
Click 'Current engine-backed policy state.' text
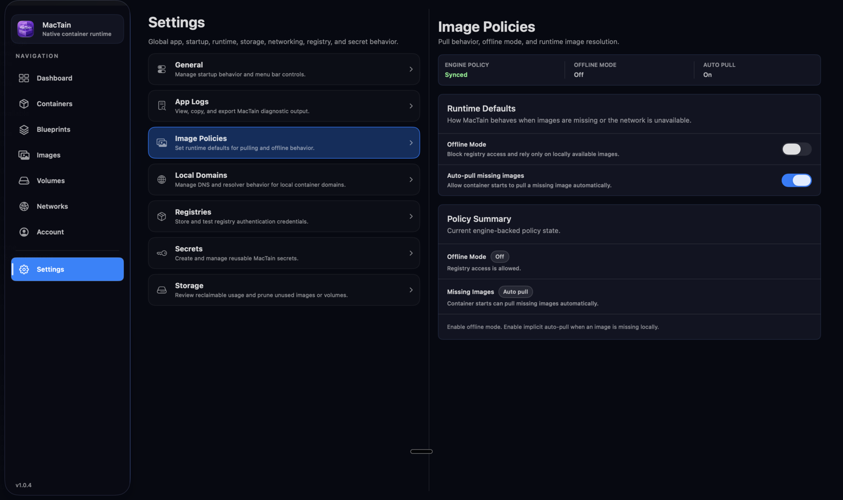503,231
